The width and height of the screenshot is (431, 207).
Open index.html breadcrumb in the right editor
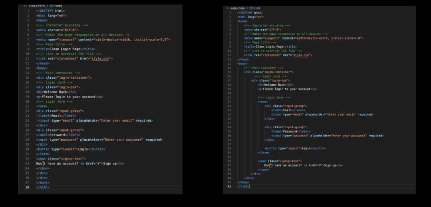[238, 8]
